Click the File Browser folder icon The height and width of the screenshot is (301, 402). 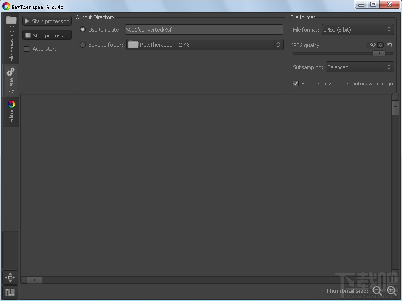pyautogui.click(x=11, y=20)
